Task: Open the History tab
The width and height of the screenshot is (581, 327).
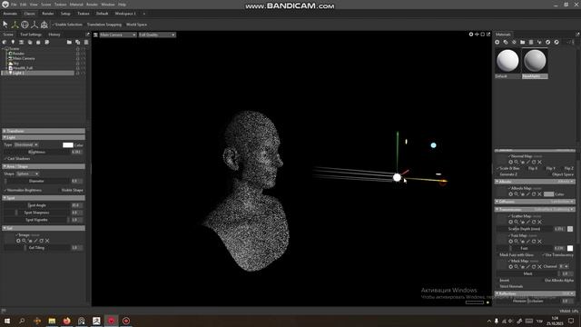Action: tap(54, 35)
